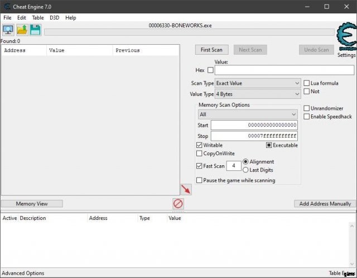Uncheck the Writable checkbox
Image resolution: width=357 pixels, height=278 pixels.
[200, 145]
